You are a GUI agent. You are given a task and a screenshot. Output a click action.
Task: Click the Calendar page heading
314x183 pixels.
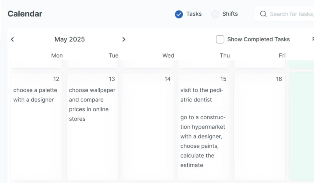pyautogui.click(x=25, y=14)
